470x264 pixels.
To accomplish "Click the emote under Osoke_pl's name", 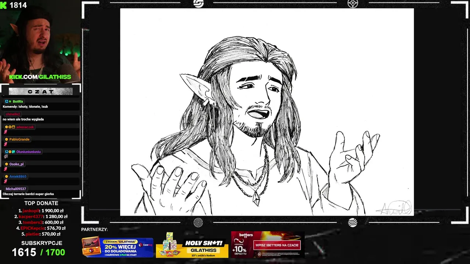I will coord(6,169).
